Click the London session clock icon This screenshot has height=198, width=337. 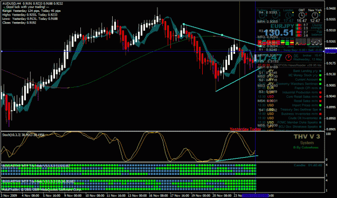point(288,15)
